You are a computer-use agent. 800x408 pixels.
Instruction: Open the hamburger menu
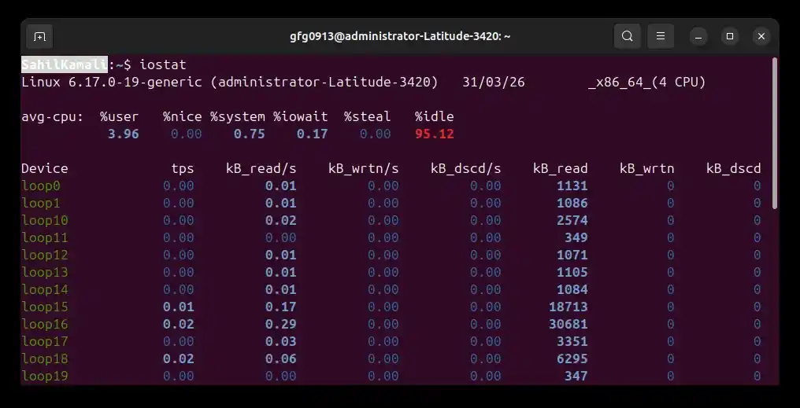(x=660, y=37)
